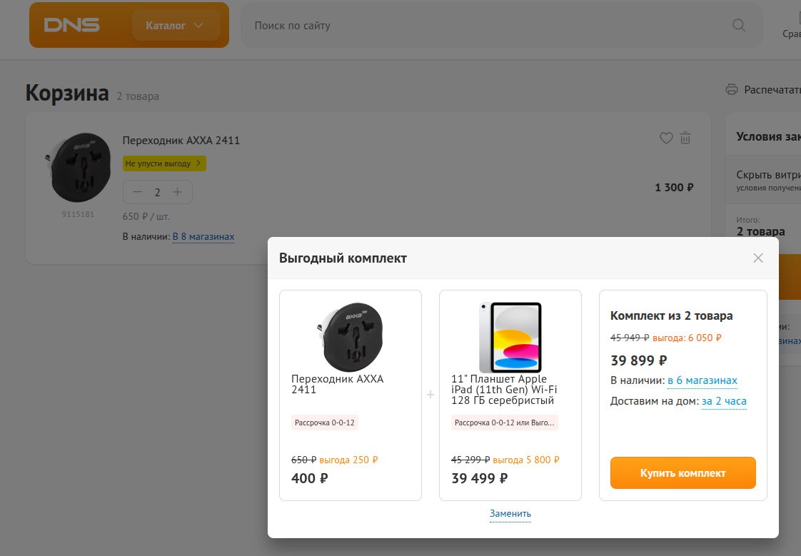Open the Каталог dropdown menu
This screenshot has width=801, height=556.
pos(176,26)
